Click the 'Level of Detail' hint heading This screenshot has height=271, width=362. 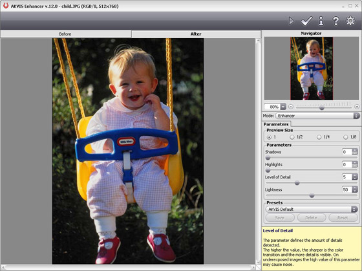click(x=278, y=230)
